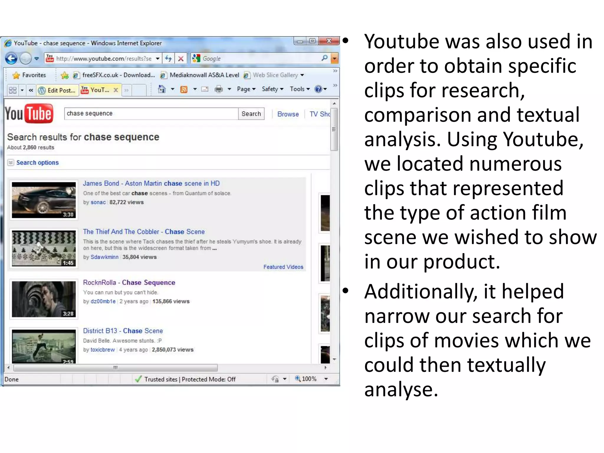The height and width of the screenshot is (453, 604).
Task: Expand the address bar URL history dropdown
Action: click(x=158, y=58)
